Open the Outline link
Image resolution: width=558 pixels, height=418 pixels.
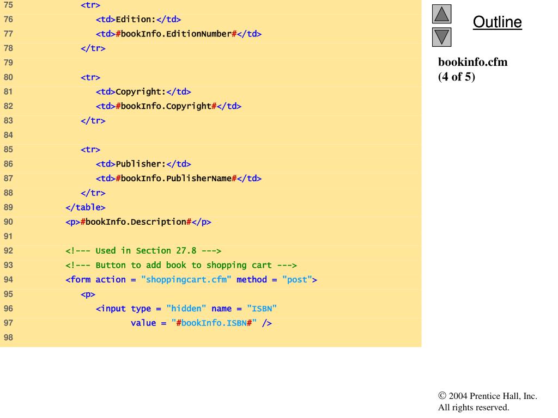tap(497, 22)
